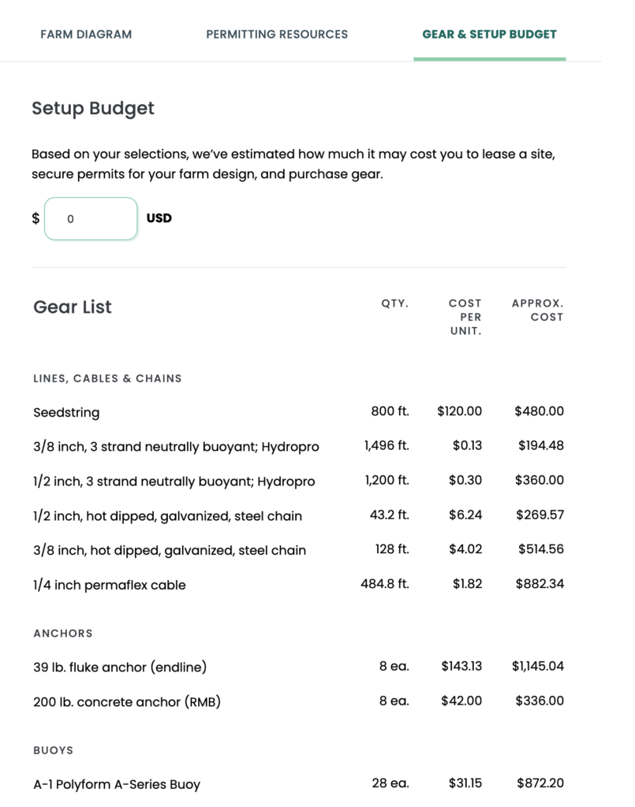Click the 200 lb. concrete anchor item
The width and height of the screenshot is (635, 807).
127,701
